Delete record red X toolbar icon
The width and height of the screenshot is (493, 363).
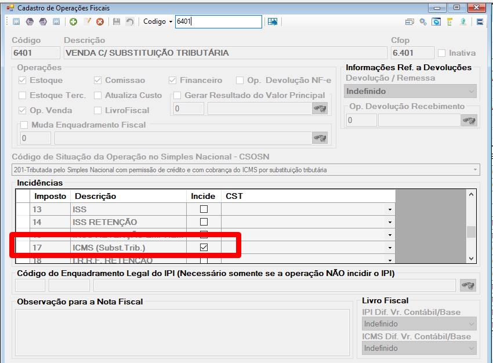click(100, 21)
